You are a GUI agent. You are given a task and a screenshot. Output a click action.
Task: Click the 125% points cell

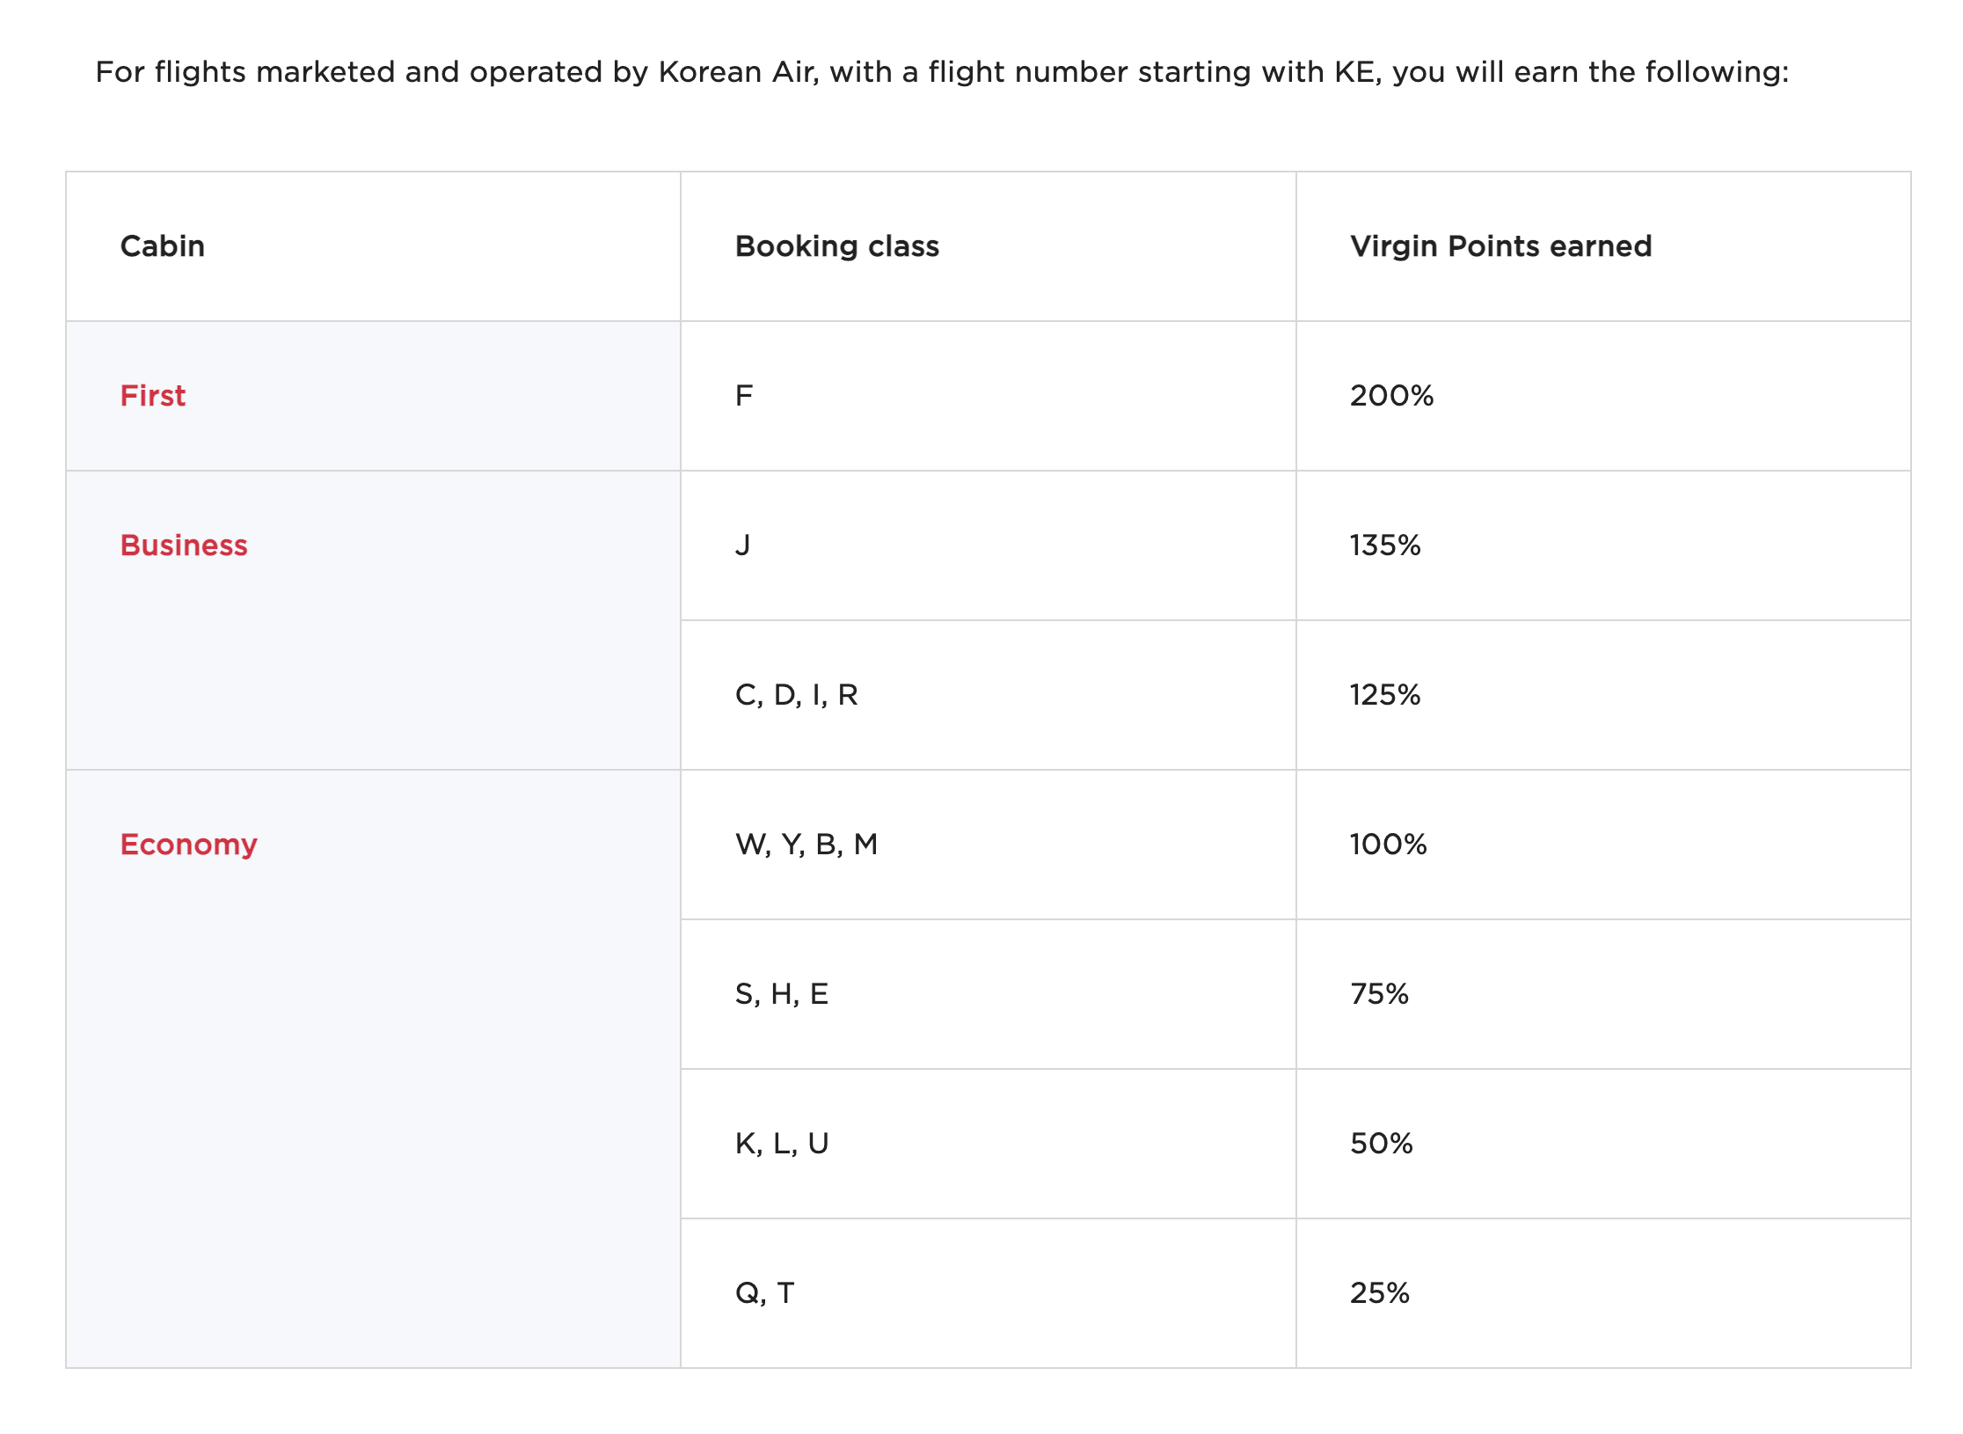[x=1385, y=695]
